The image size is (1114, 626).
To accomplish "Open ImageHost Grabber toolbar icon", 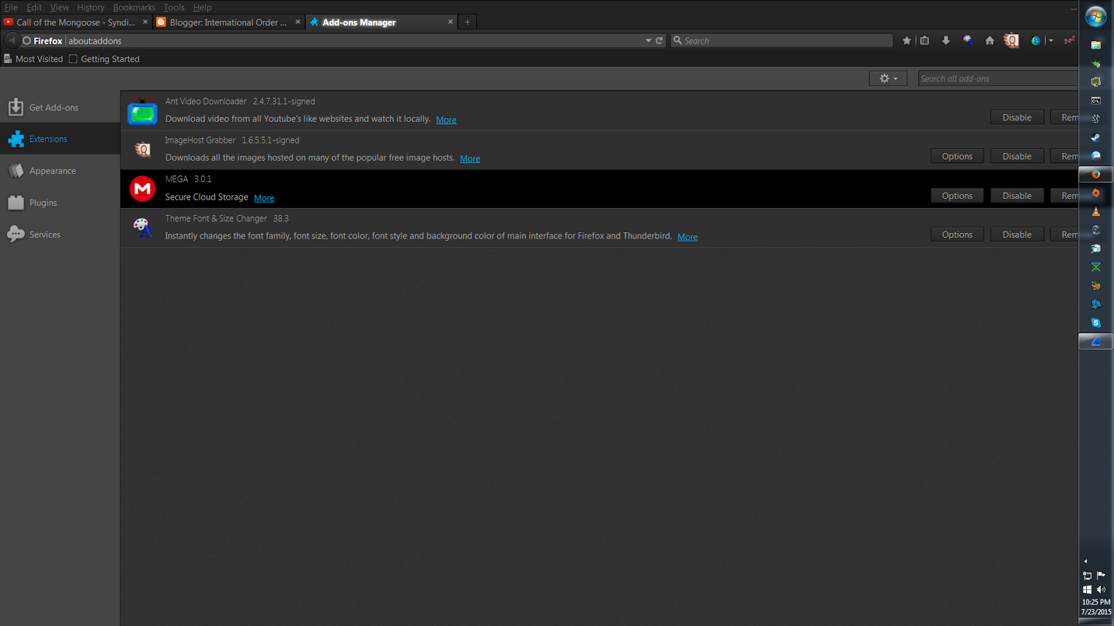I will [1011, 40].
